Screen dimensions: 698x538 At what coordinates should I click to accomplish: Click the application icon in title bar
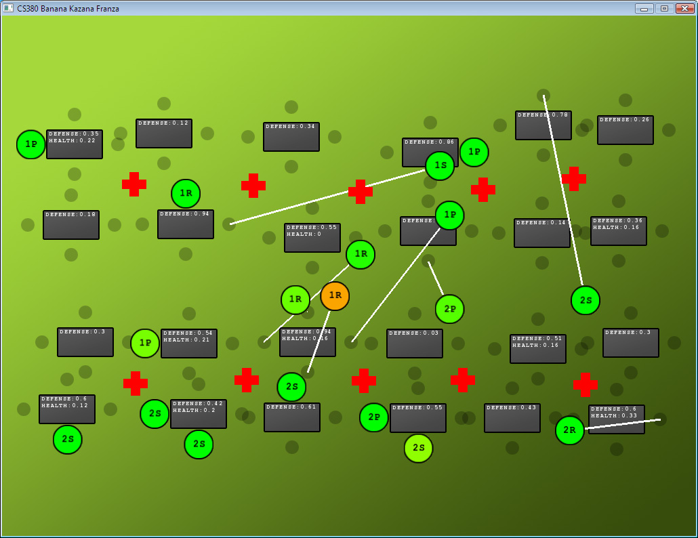coord(8,8)
